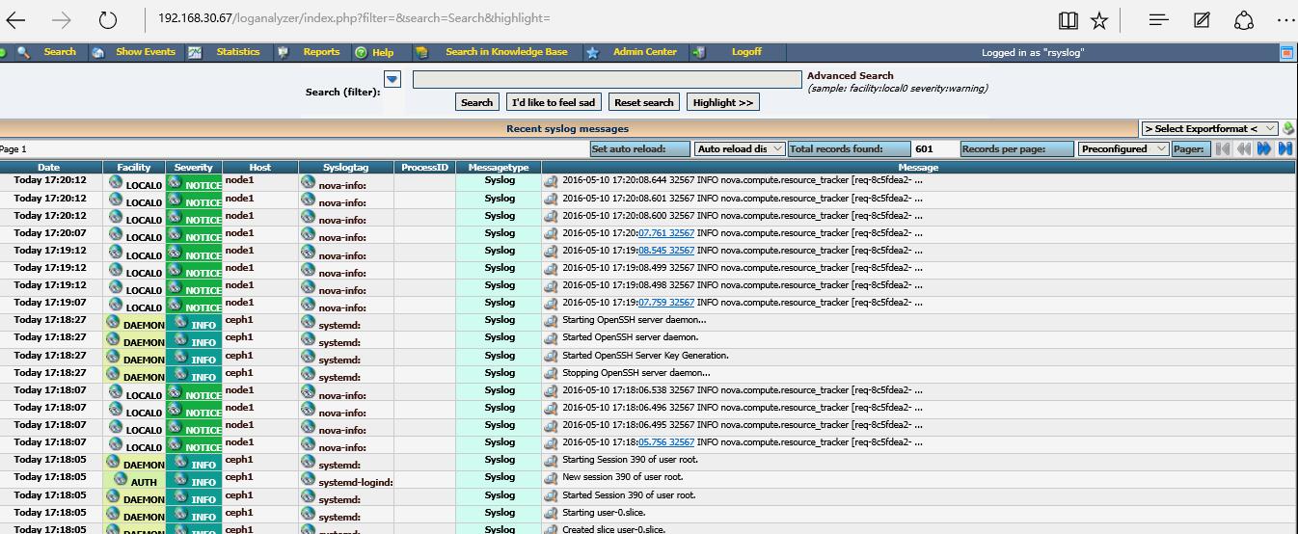Click the chart icon beside Statistics
The image size is (1298, 534).
click(195, 53)
